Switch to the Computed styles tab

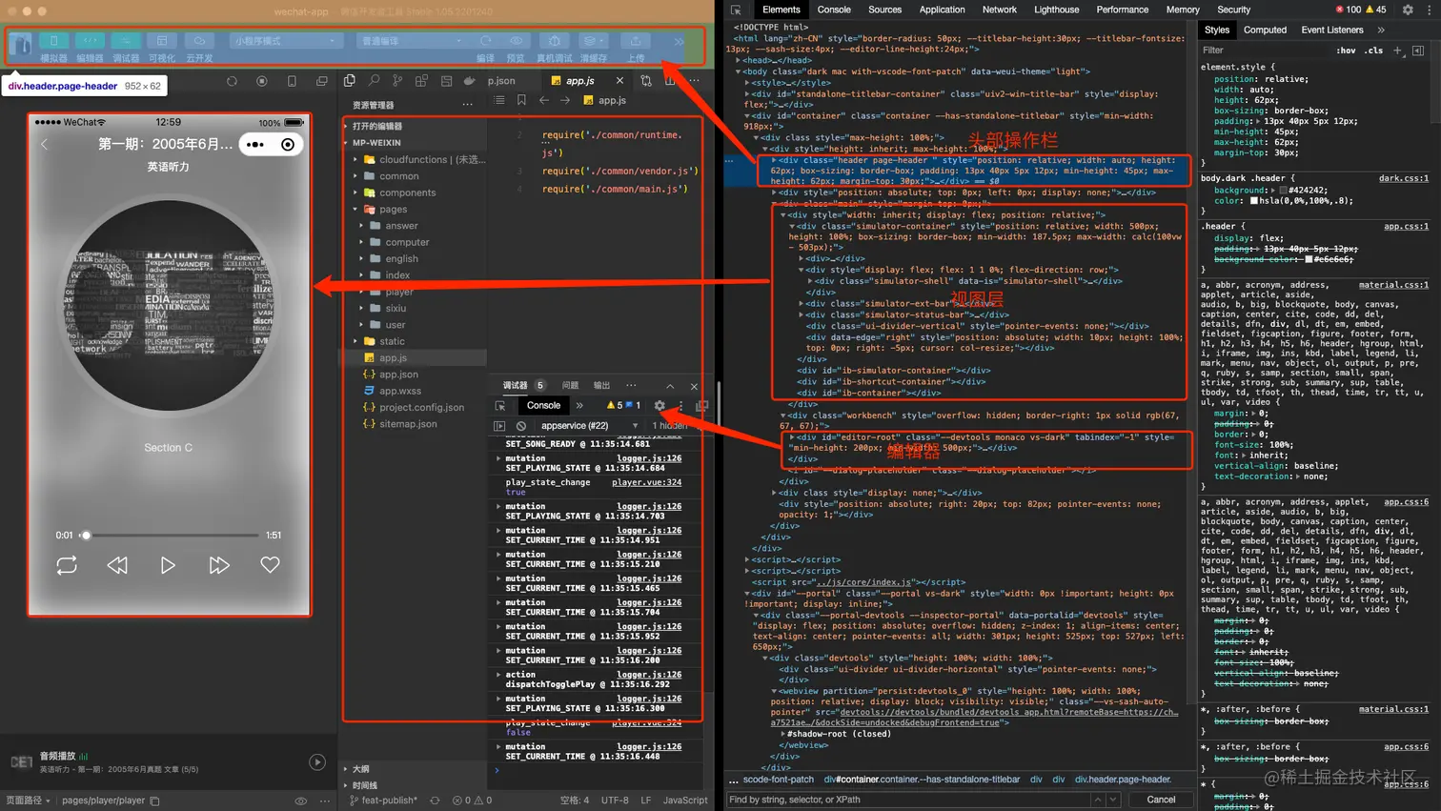coord(1265,30)
